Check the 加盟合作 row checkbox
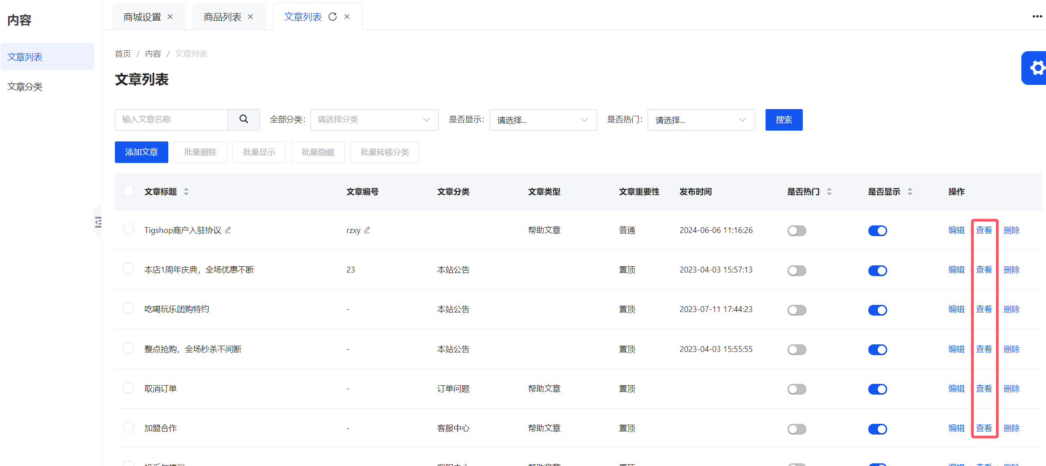The width and height of the screenshot is (1046, 466). (x=128, y=427)
